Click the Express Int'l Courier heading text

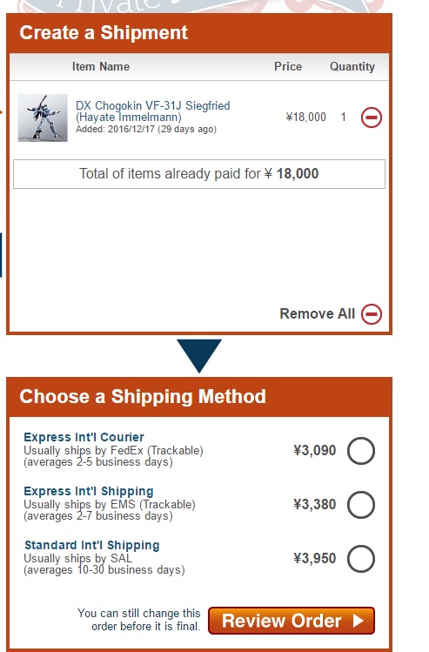84,437
